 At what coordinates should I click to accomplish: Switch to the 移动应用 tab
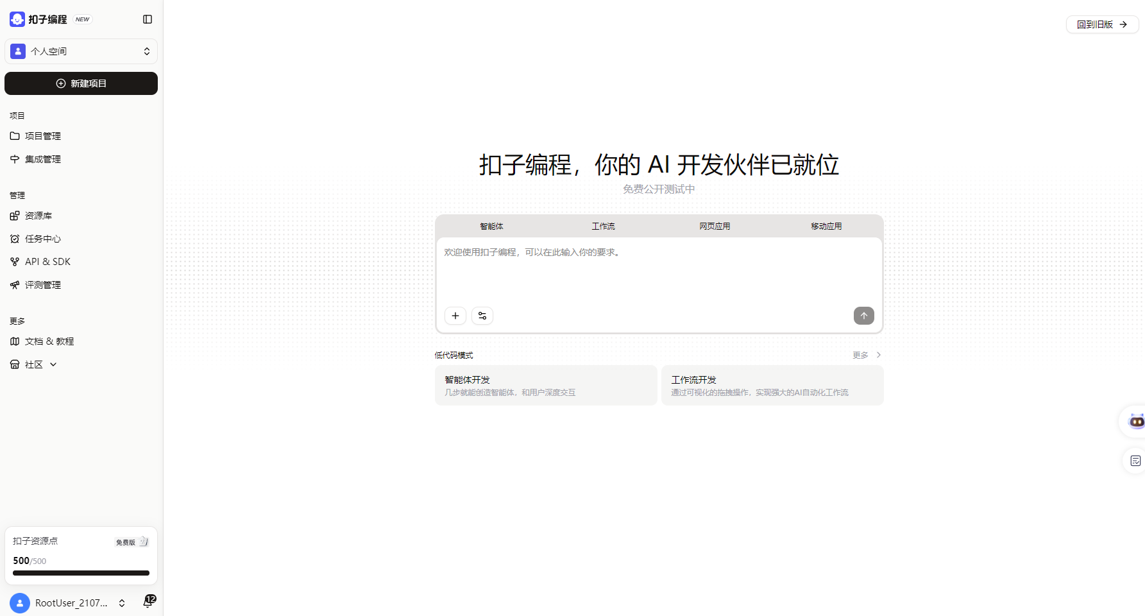click(x=826, y=226)
